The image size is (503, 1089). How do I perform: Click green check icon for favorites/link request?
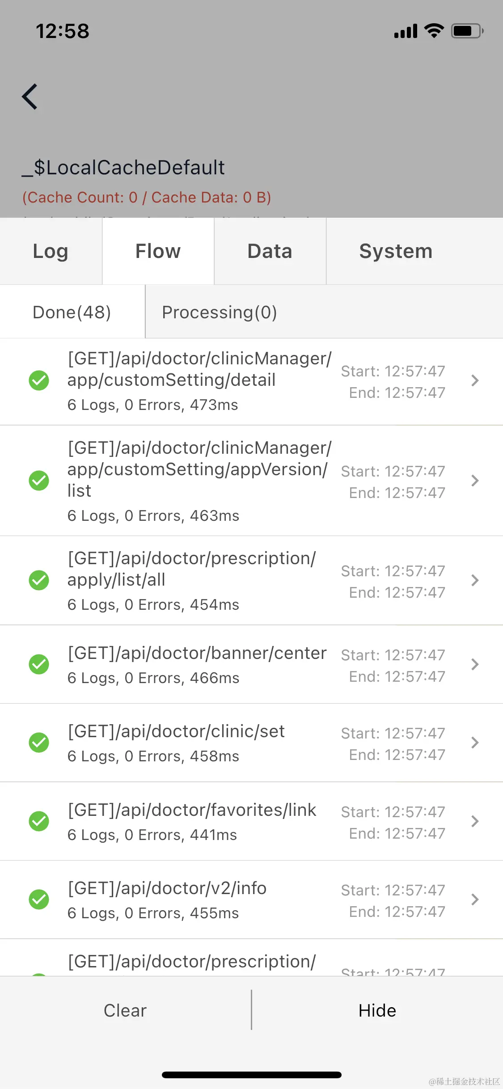(x=39, y=821)
